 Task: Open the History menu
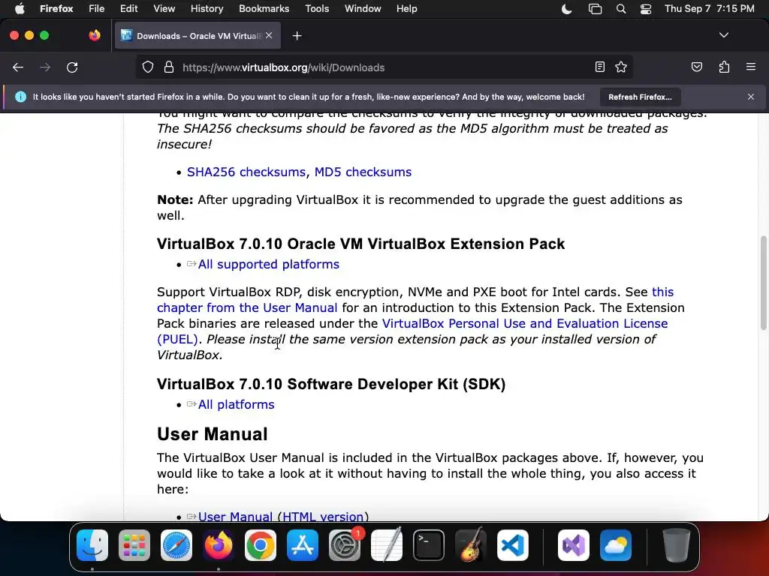tap(207, 9)
